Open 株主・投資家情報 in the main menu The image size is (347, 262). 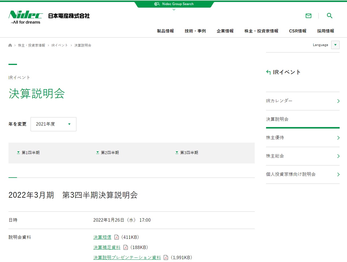pos(261,31)
